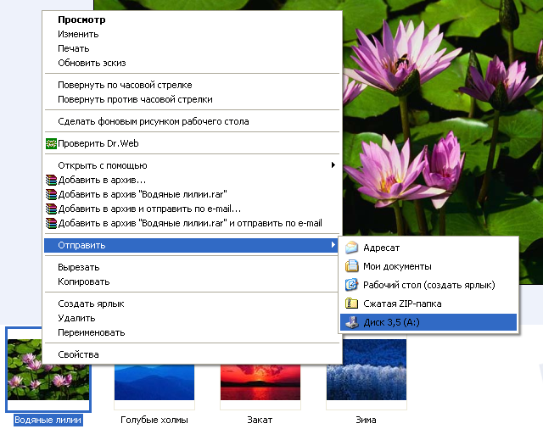Select 'Сжатая ZIP-папка' in submenu

click(x=428, y=304)
